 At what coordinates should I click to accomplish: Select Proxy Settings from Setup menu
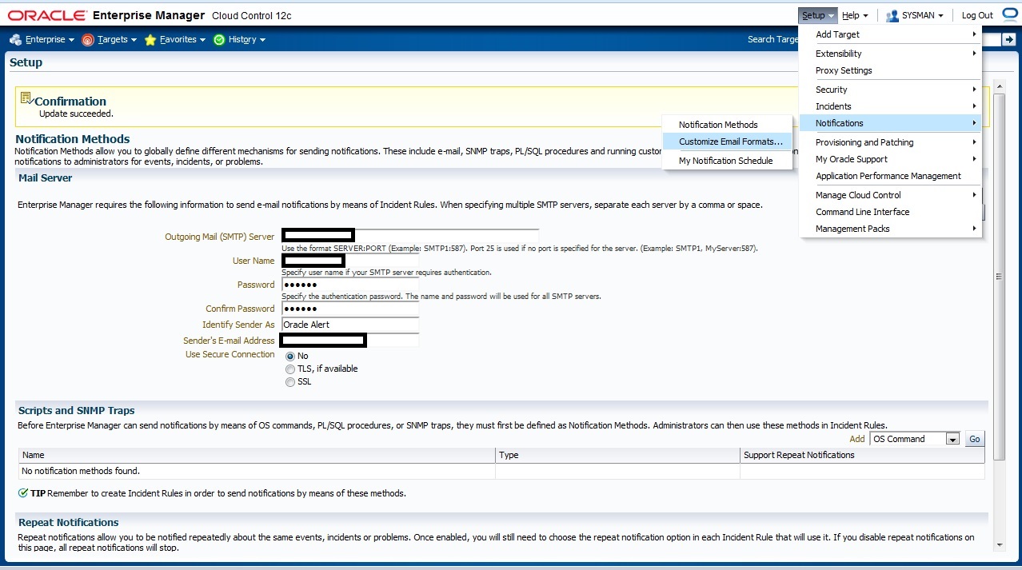(844, 70)
